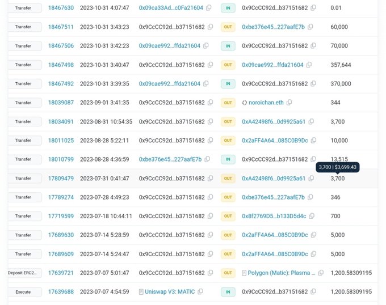Viewport: 386px width, 305px height.
Task: Copy sender address in block 18467511 row
Action: [210, 27]
